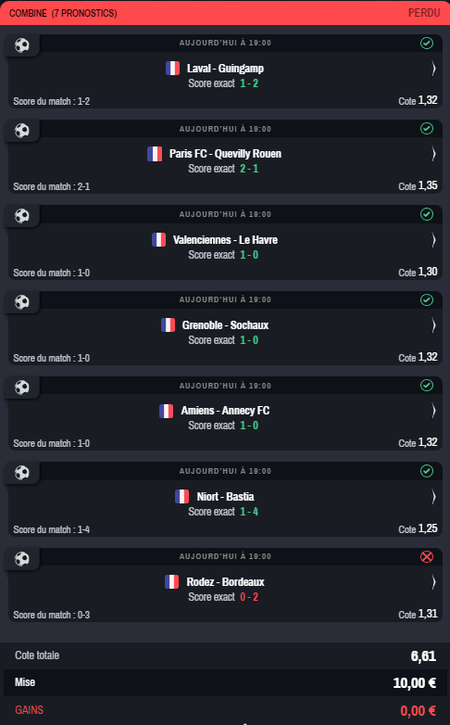450x725 pixels.
Task: Open Paris FC - Quevilly Rouen chevron
Action: tap(433, 154)
